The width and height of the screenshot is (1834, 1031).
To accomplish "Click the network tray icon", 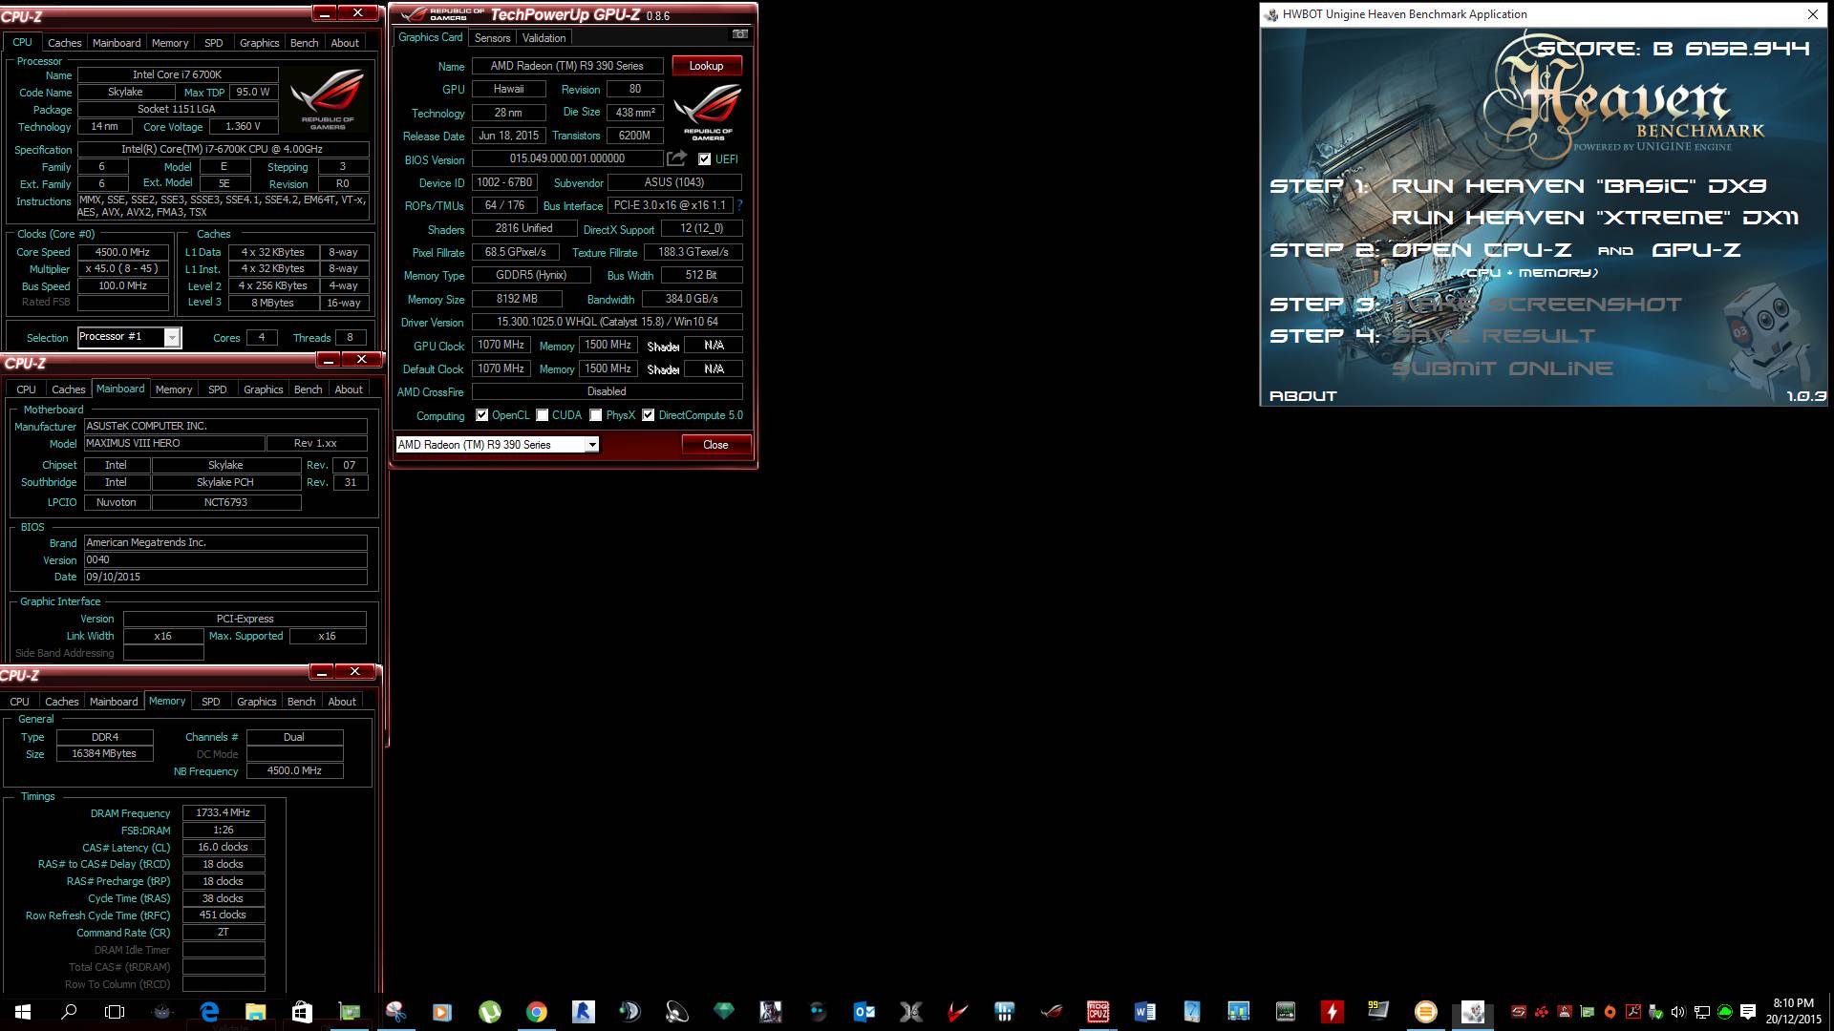I will 1701,1012.
